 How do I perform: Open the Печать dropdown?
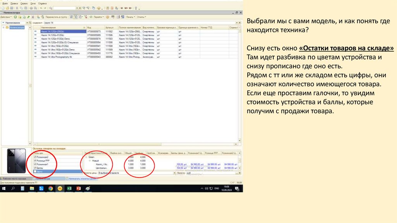point(130,17)
